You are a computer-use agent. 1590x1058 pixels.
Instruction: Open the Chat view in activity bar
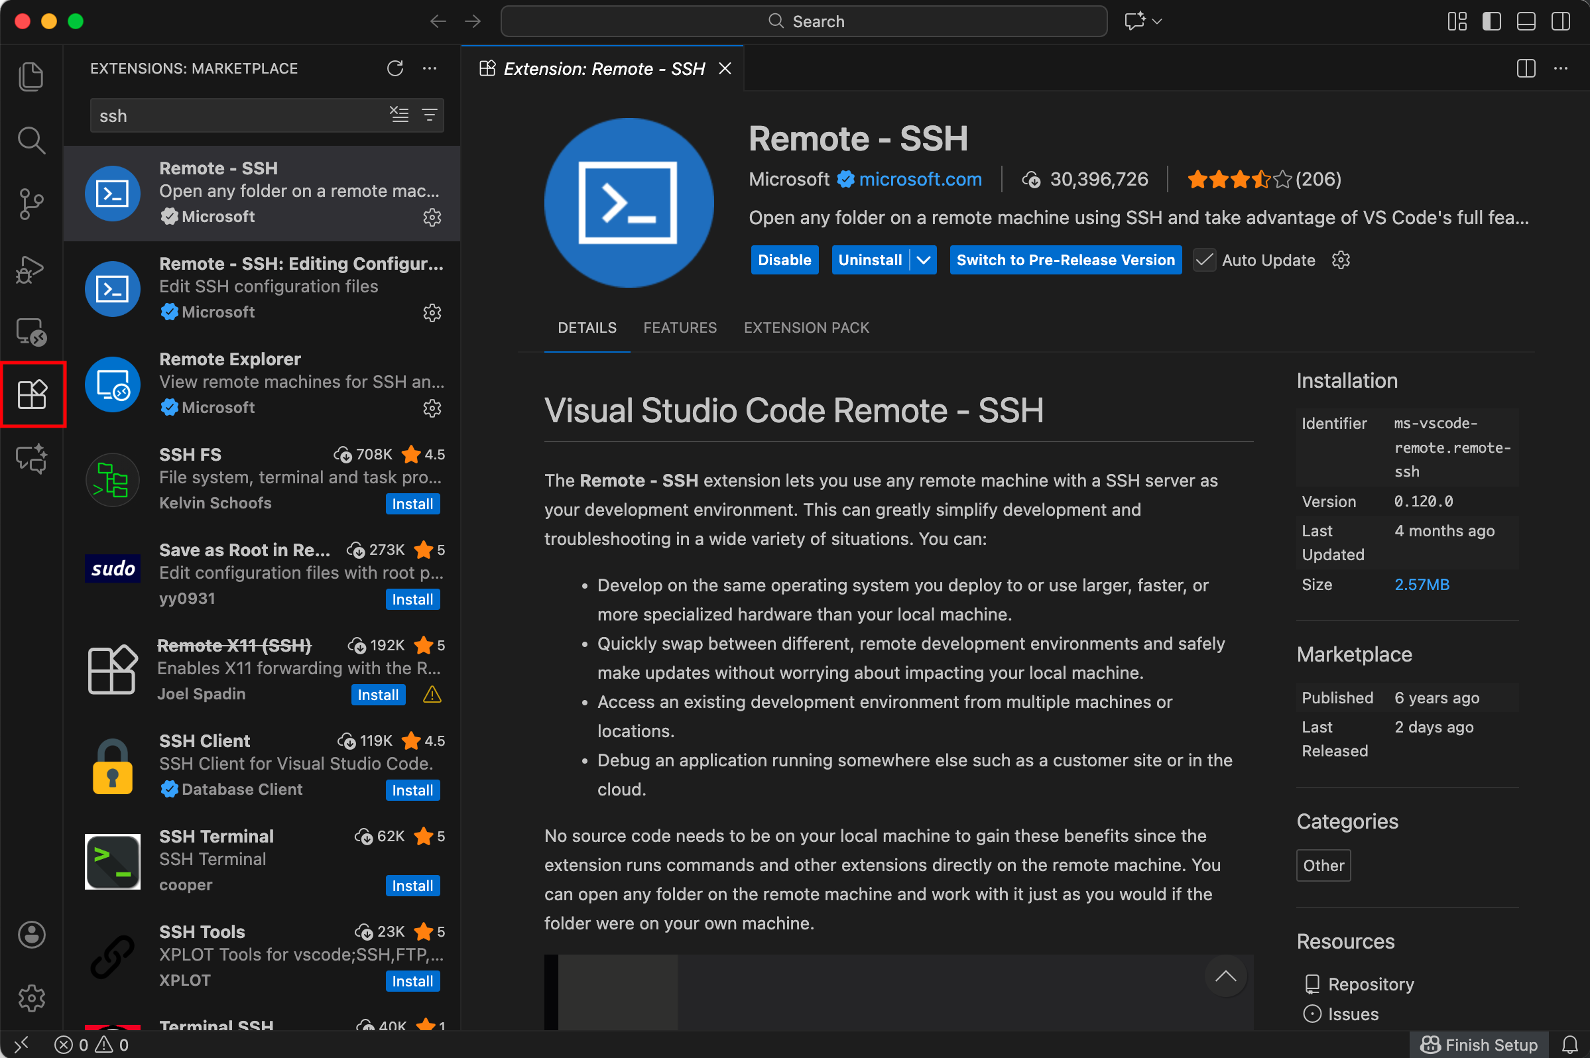pyautogui.click(x=31, y=459)
